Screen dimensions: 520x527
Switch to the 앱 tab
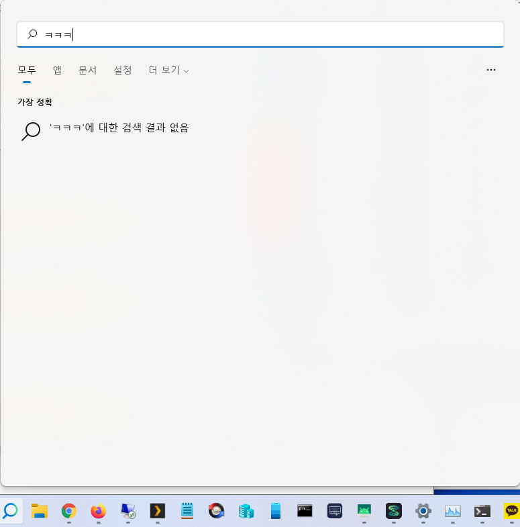tap(57, 70)
